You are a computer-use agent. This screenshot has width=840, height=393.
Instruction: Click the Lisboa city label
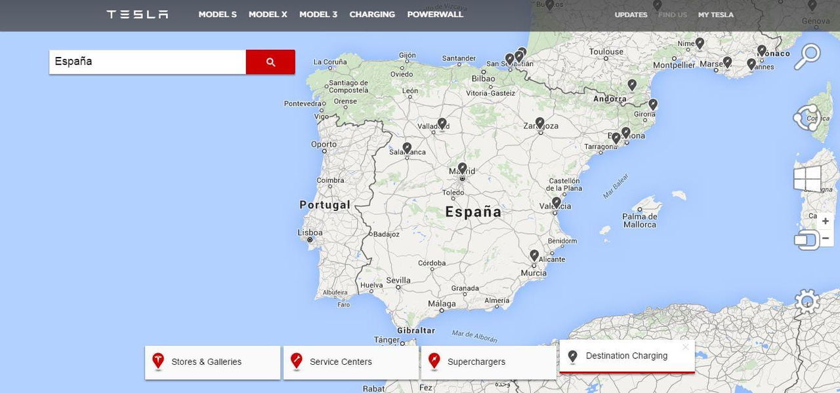[310, 233]
